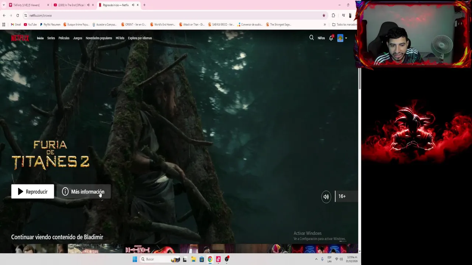
Task: Mute the Netflix tab audio icon
Action: (133, 5)
